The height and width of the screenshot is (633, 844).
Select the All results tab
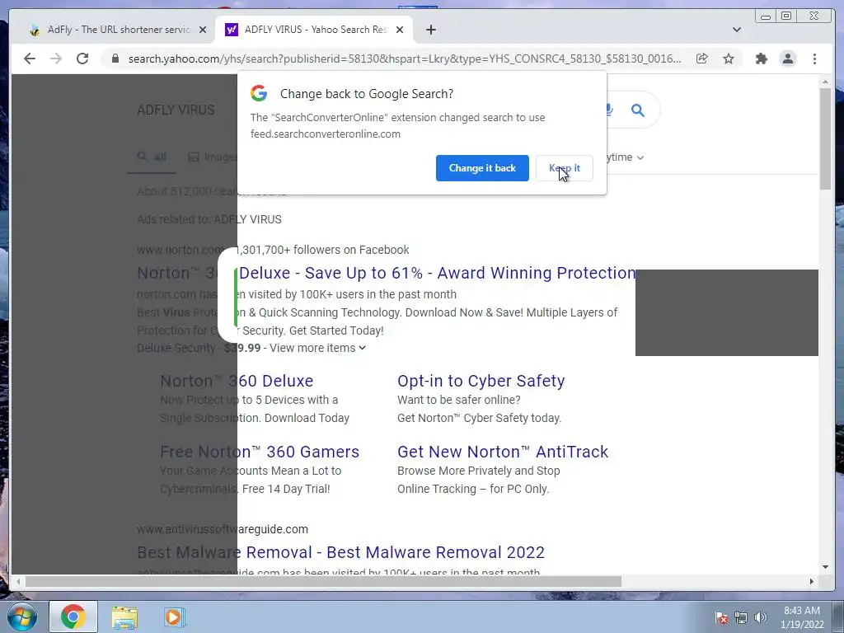152,157
